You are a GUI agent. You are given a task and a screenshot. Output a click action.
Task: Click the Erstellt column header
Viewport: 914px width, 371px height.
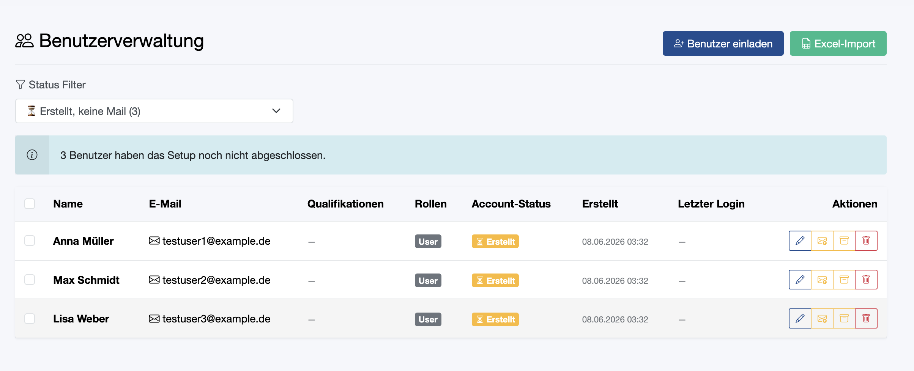tap(600, 204)
